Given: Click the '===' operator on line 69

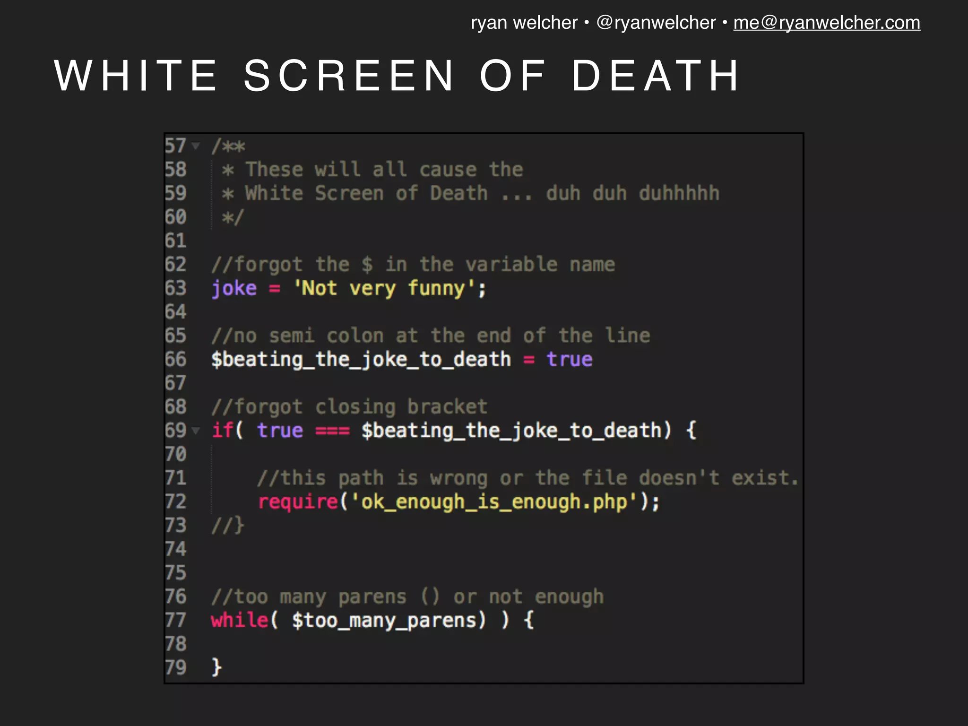Looking at the screenshot, I should click(x=332, y=431).
